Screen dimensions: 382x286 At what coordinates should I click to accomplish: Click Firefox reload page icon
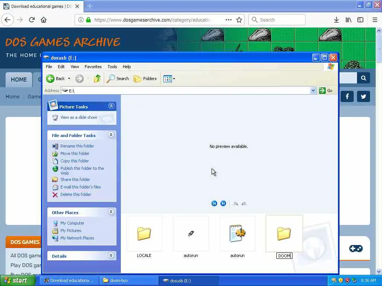tap(32, 20)
